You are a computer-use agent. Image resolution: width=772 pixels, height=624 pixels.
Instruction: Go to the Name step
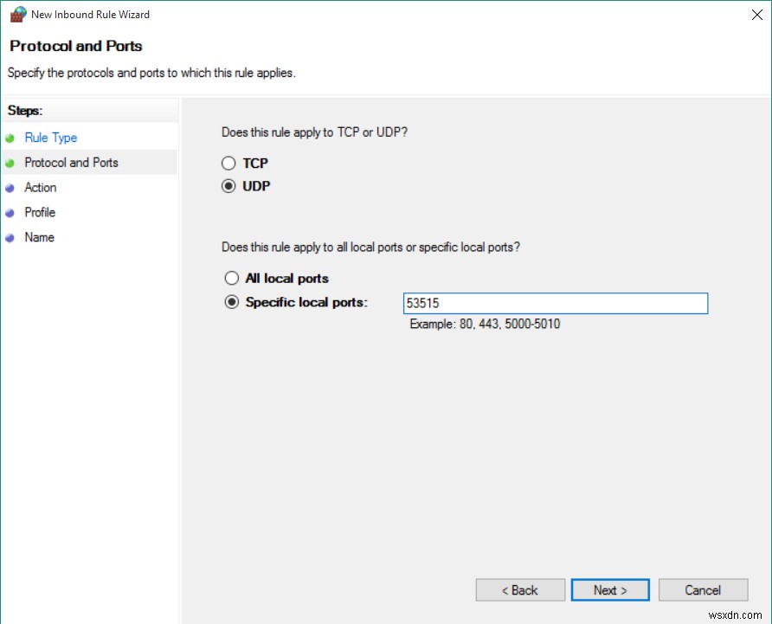(x=40, y=238)
